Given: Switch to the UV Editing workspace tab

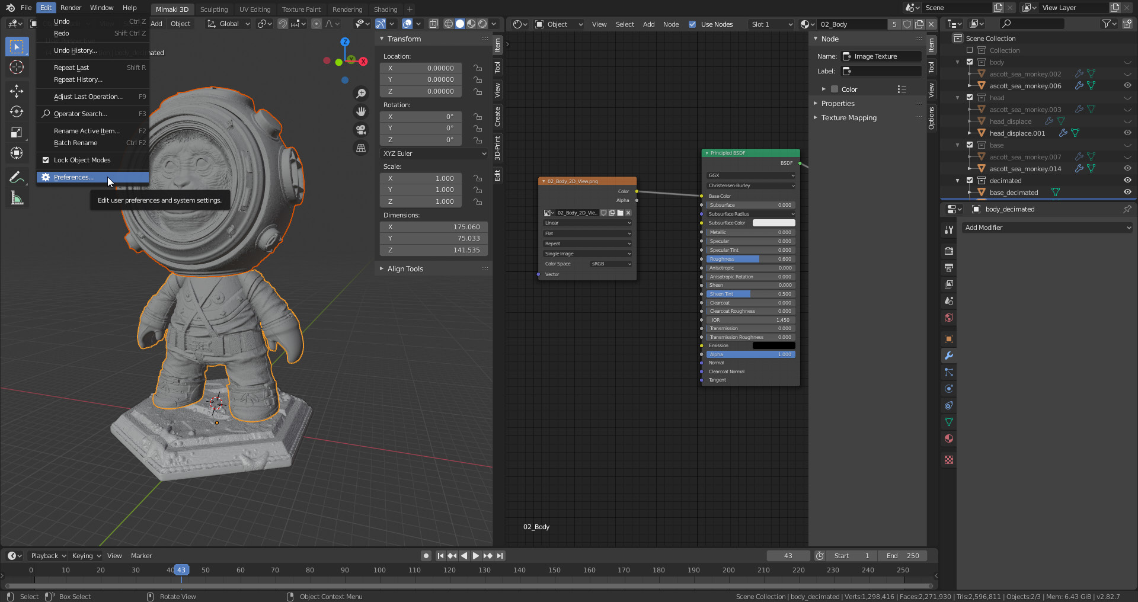Looking at the screenshot, I should coord(254,9).
